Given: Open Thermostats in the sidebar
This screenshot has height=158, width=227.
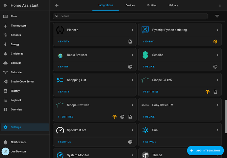Looking at the screenshot, I should 25,26.
